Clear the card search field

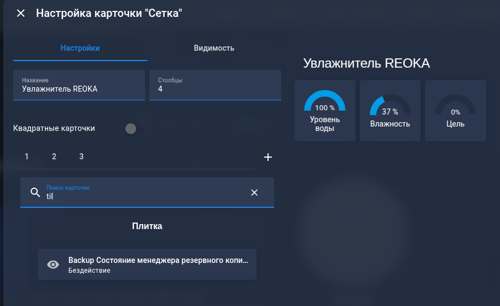pos(254,193)
